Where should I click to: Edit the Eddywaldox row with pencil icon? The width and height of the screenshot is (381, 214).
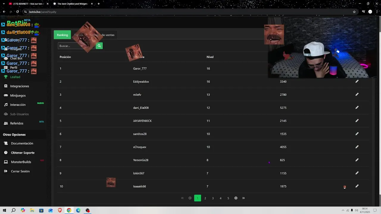coord(357,81)
